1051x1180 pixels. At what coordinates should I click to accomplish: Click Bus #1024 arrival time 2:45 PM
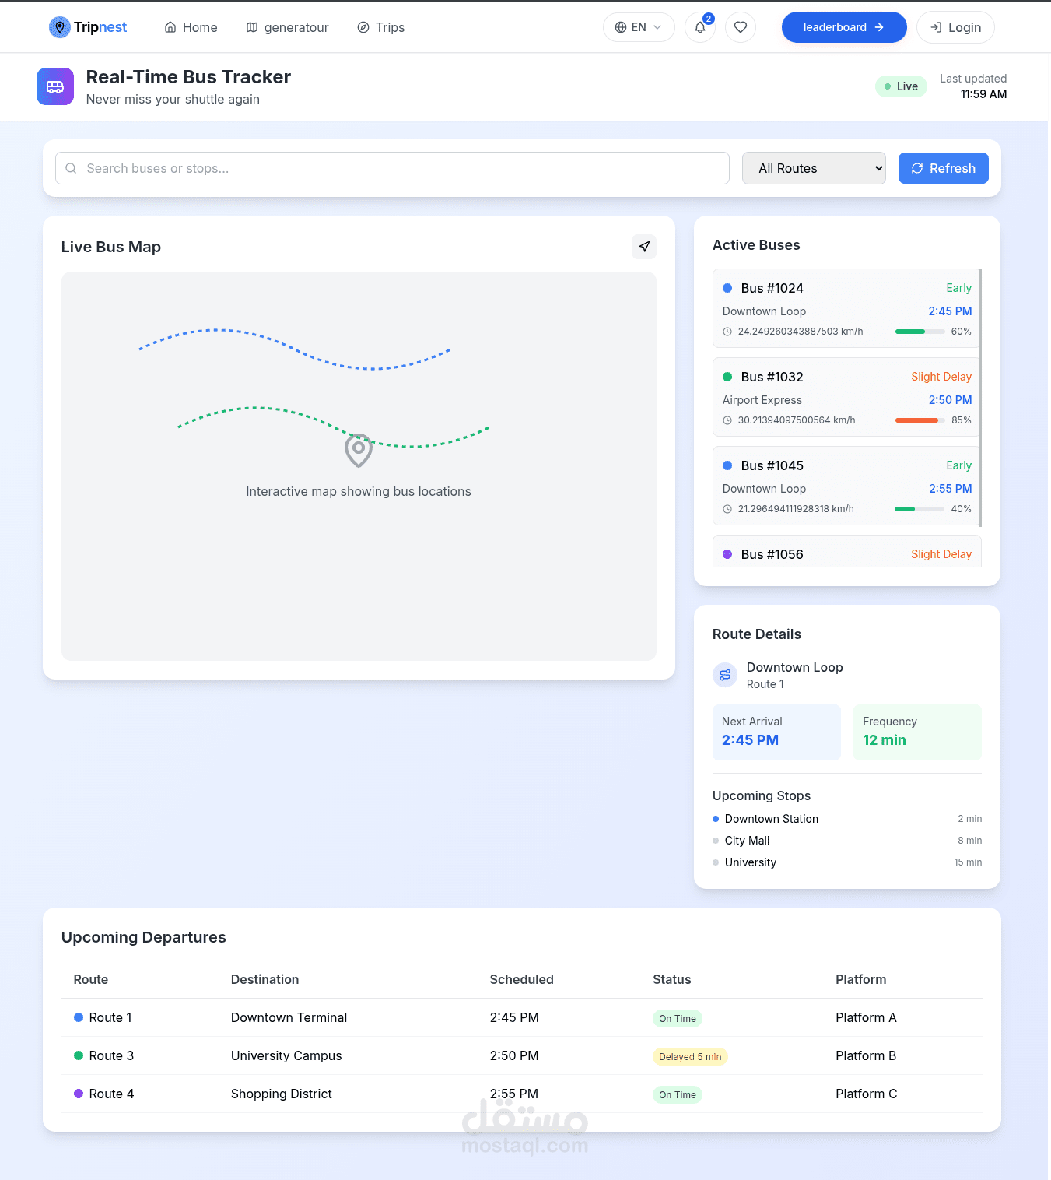click(950, 311)
